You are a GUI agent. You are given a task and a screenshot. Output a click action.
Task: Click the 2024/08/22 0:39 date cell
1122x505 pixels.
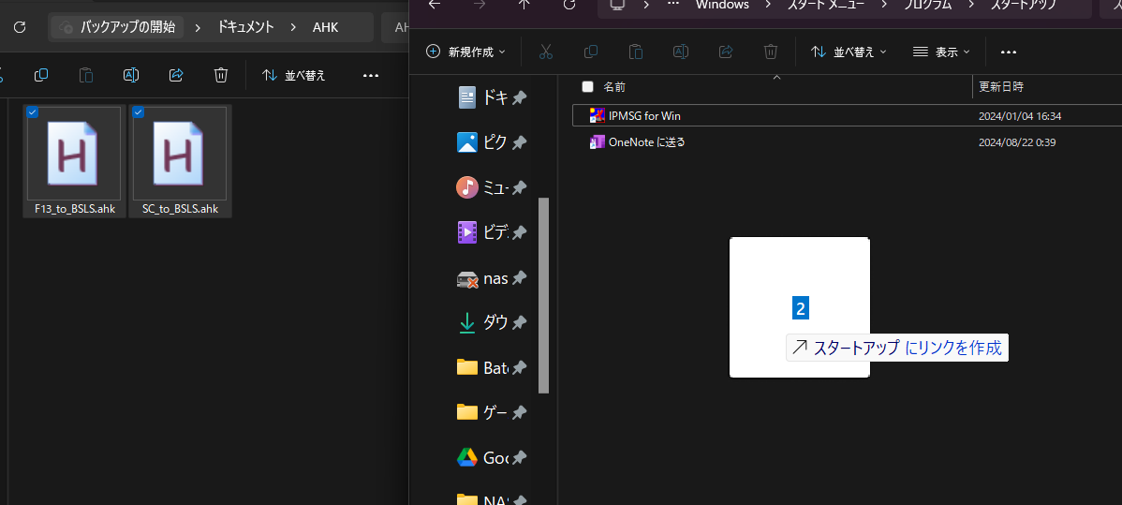point(1017,142)
